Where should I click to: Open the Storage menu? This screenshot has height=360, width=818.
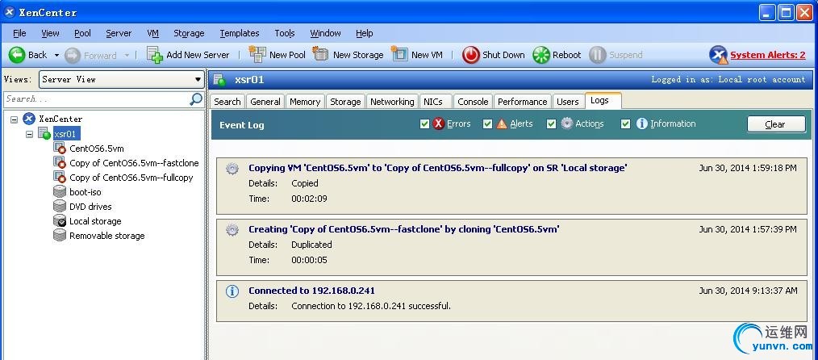pos(189,33)
